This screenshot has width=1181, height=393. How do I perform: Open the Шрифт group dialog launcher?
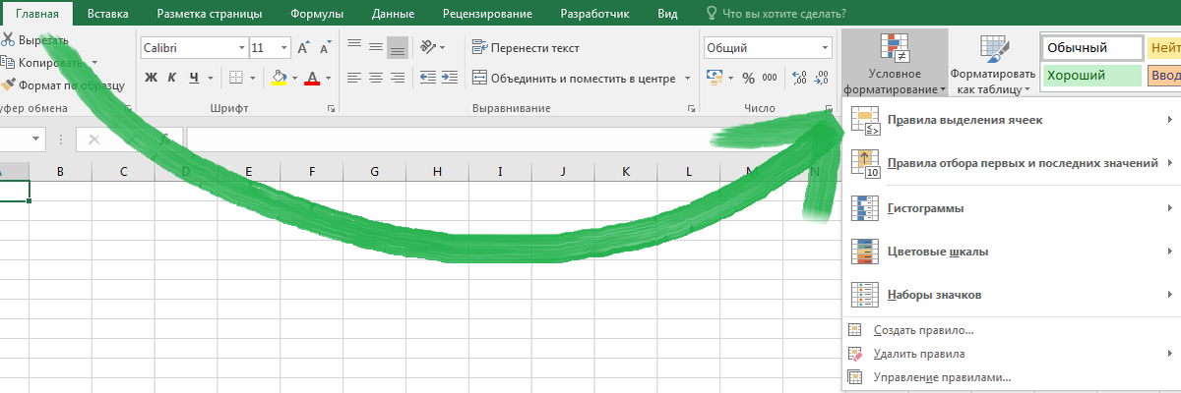click(330, 108)
